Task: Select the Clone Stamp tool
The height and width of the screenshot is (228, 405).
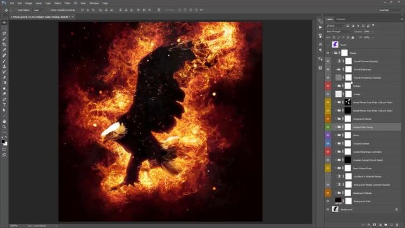Action: coord(4,66)
